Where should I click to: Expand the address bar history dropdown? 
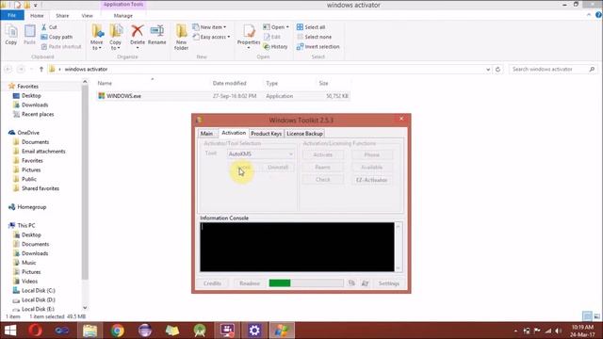click(488, 70)
